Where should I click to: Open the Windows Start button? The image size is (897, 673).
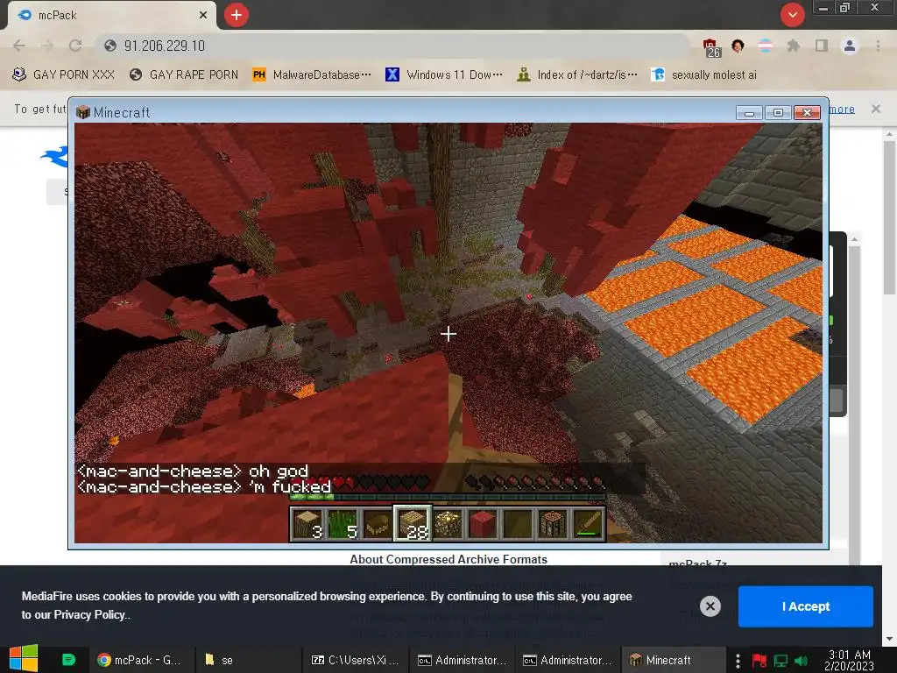point(24,659)
